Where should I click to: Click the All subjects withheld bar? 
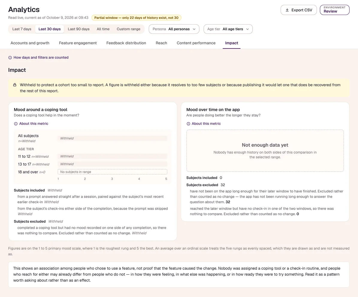click(112, 138)
